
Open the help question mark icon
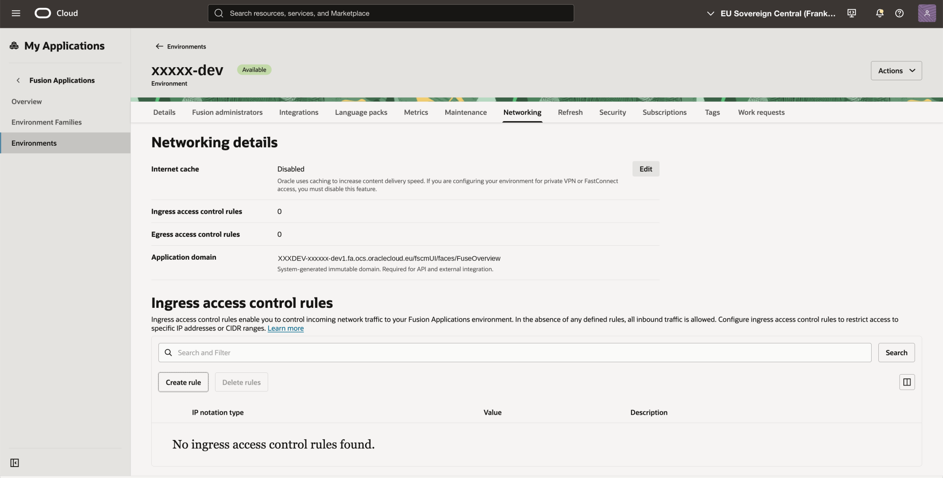(899, 13)
